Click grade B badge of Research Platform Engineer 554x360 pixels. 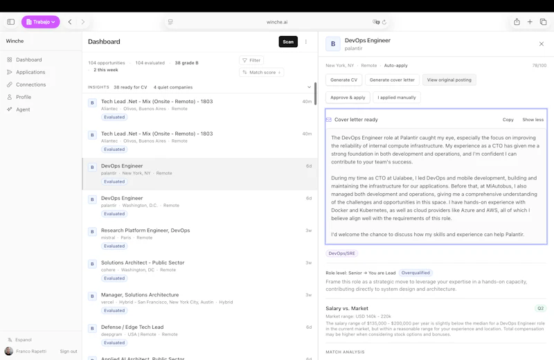[x=92, y=232]
